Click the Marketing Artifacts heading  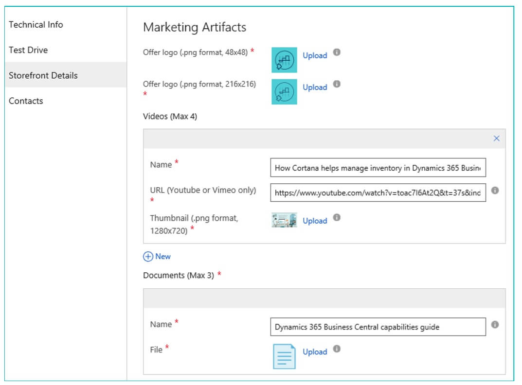pos(195,27)
